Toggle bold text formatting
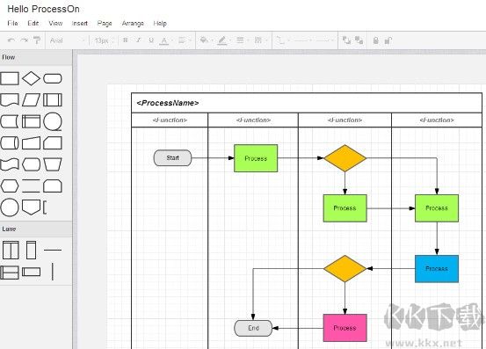 pos(125,40)
